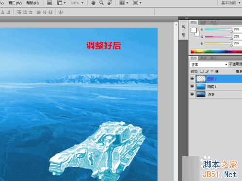
Task: Open the 基本功能 workspace switcher
Action: [x=230, y=3]
